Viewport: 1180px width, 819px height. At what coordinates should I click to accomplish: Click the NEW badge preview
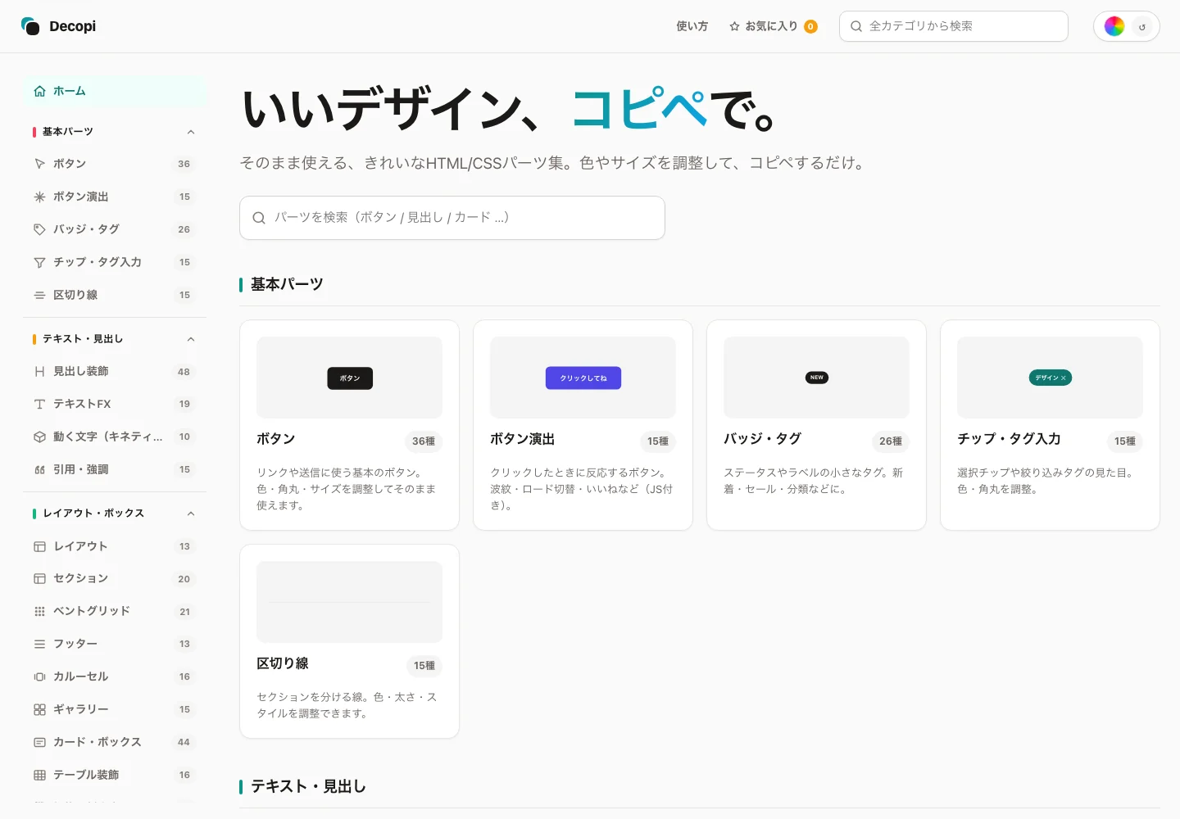817,378
